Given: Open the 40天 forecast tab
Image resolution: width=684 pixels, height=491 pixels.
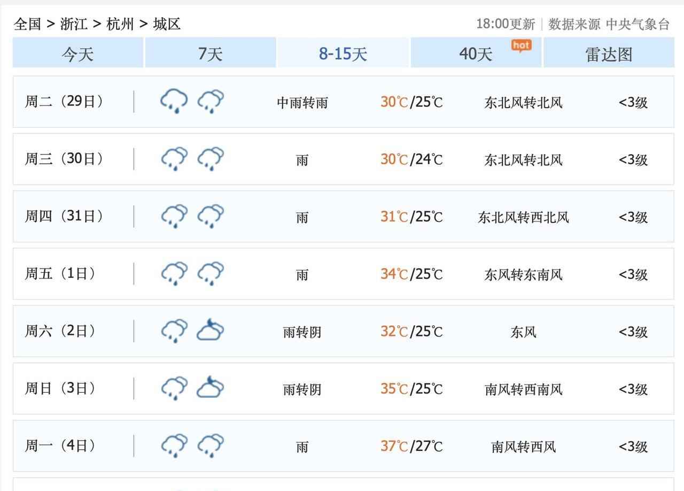Looking at the screenshot, I should [x=476, y=53].
